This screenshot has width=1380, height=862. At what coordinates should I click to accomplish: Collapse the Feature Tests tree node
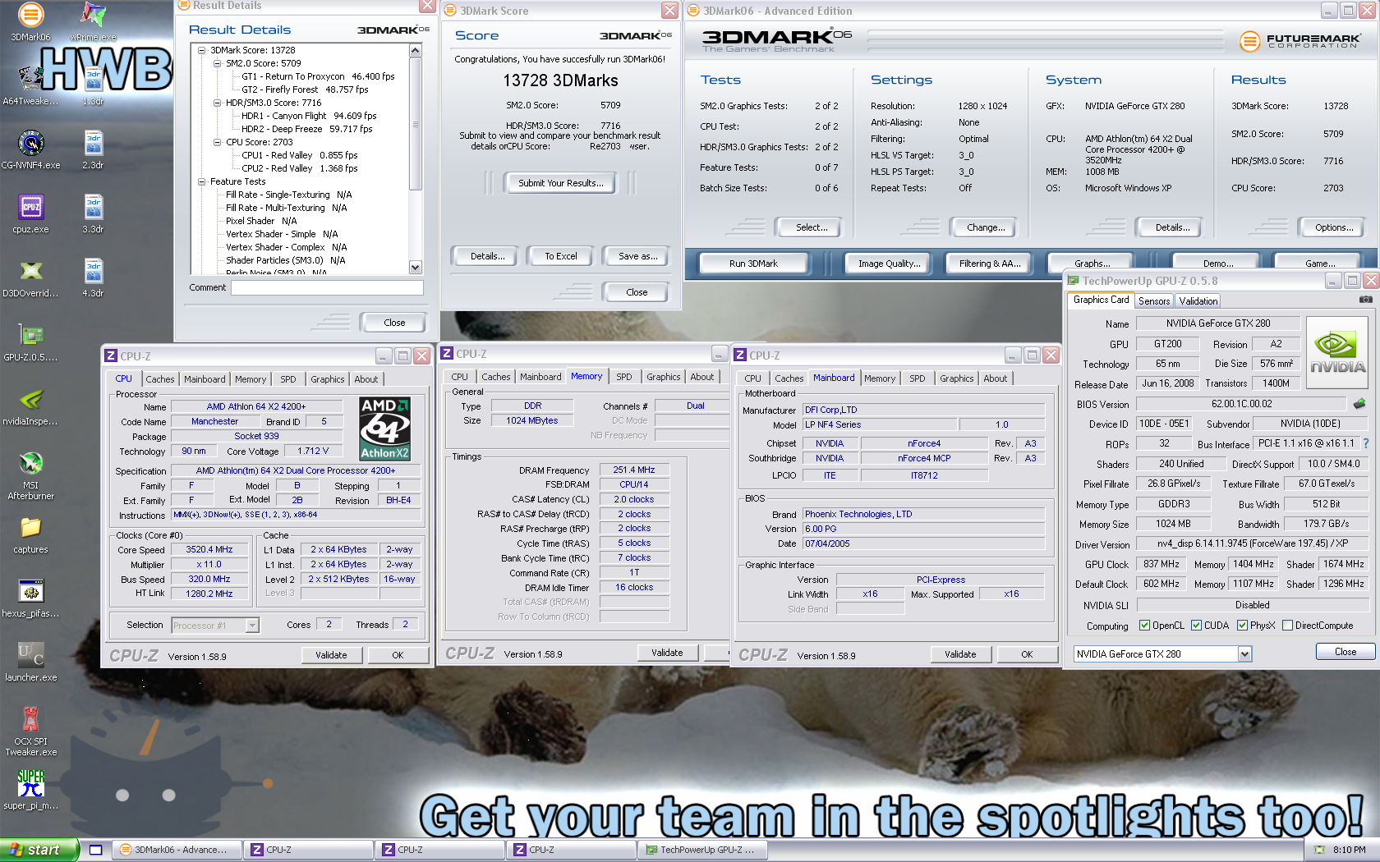click(202, 181)
